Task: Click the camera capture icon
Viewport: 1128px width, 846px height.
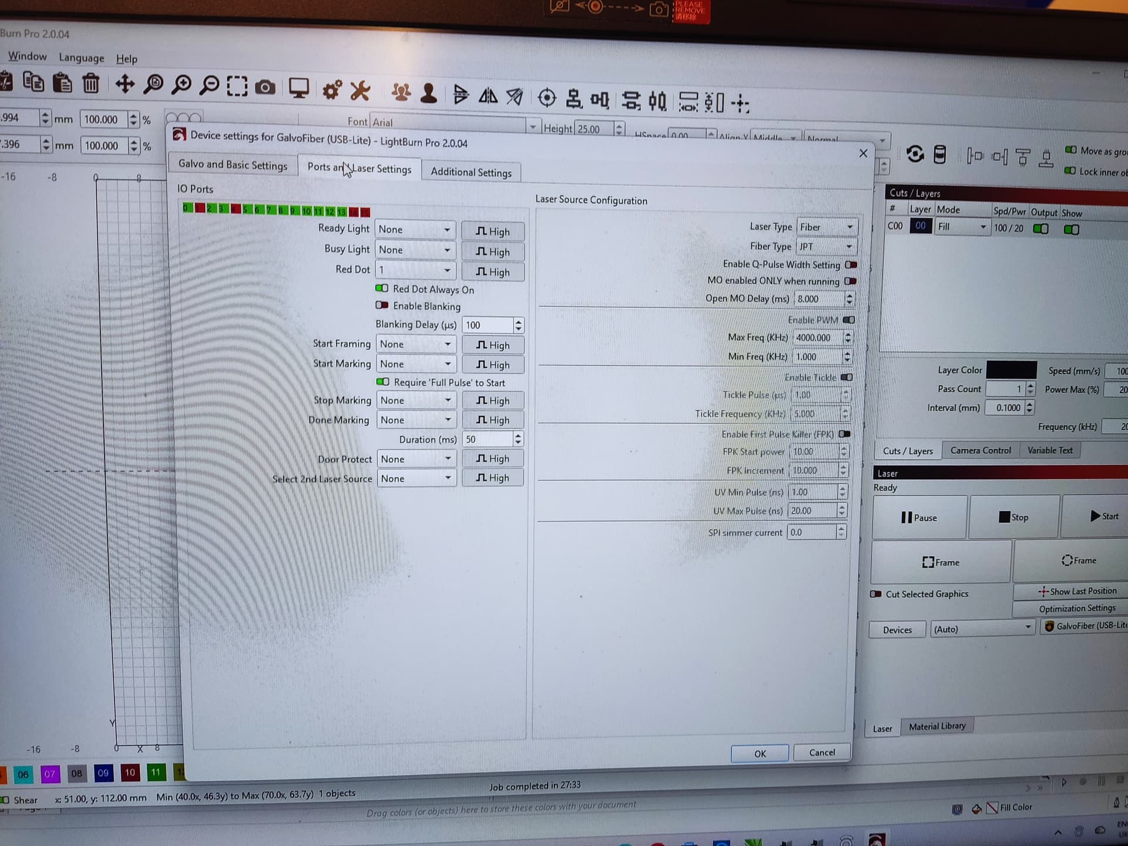Action: tap(265, 88)
